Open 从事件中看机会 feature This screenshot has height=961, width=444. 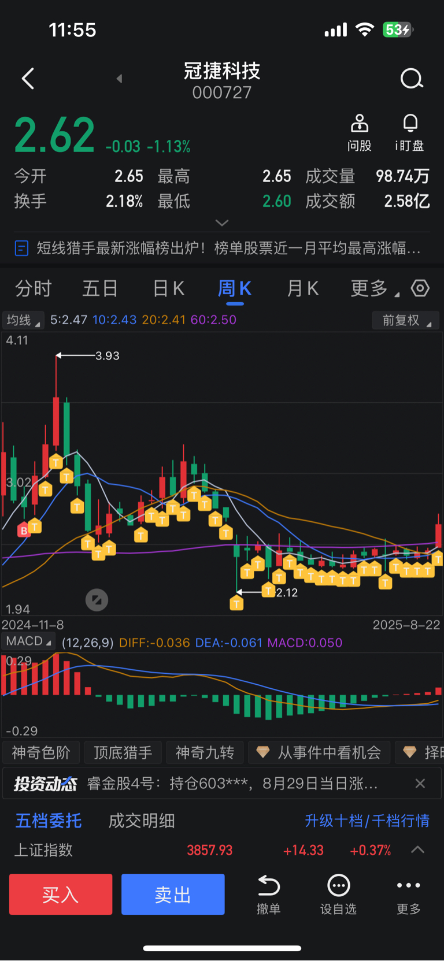point(319,752)
